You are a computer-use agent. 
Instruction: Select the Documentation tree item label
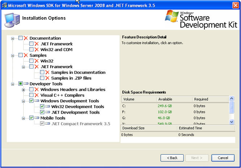[x=45, y=38]
